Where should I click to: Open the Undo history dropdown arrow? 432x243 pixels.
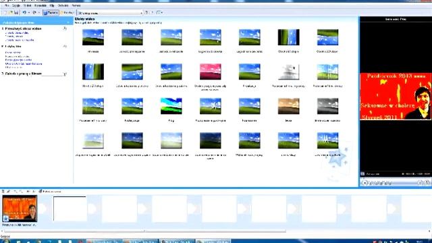pyautogui.click(x=28, y=13)
